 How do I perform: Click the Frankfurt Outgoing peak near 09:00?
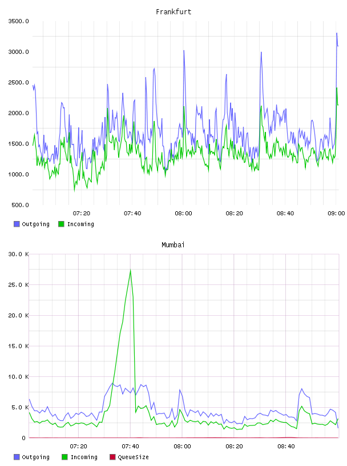(x=337, y=33)
